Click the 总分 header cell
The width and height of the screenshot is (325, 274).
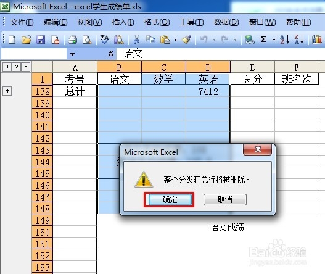[252, 79]
